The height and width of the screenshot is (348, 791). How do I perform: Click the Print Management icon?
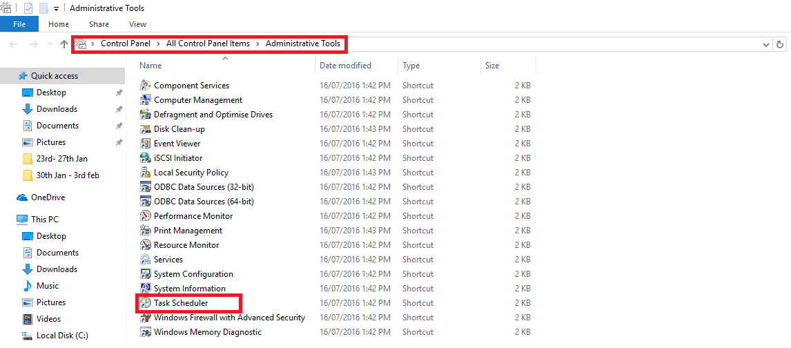pyautogui.click(x=145, y=231)
